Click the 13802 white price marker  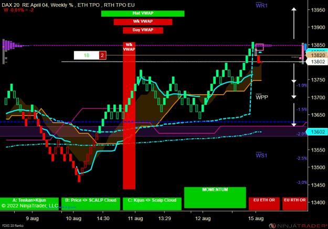click(x=317, y=62)
